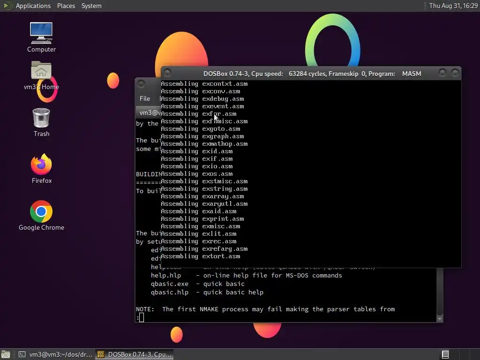Click 'Assembling exlit.asm' line in DOSBox
The image size is (480, 360).
(199, 233)
